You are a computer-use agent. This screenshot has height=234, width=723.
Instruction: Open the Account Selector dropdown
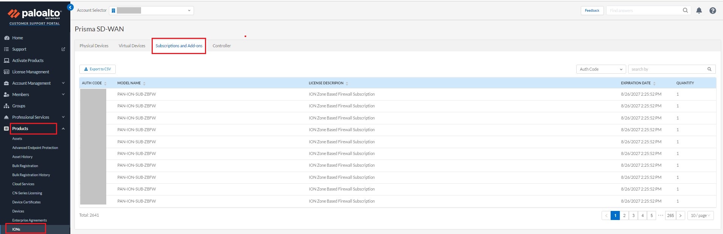(x=151, y=11)
